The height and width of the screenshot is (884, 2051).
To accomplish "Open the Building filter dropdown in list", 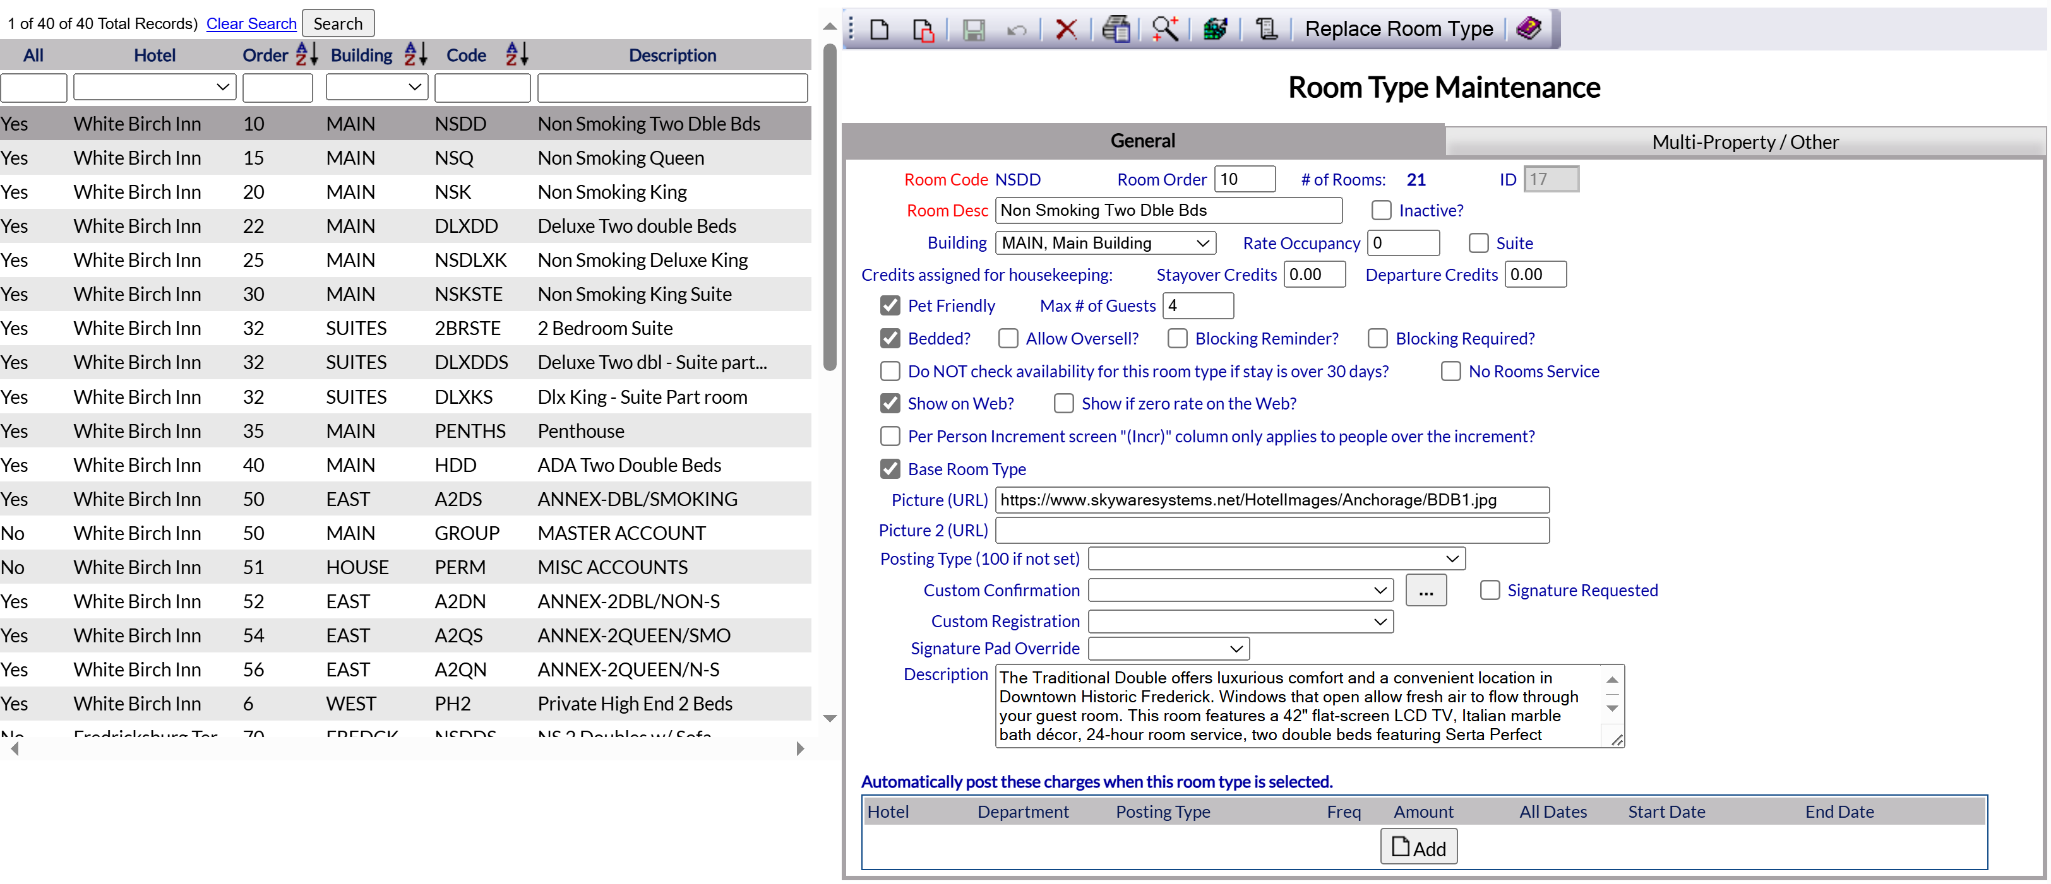I will [x=376, y=86].
